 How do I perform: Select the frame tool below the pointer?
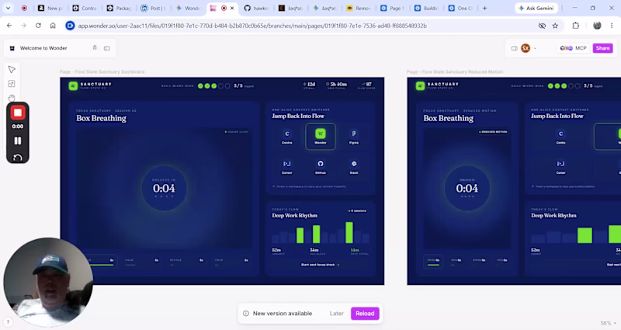[x=12, y=84]
